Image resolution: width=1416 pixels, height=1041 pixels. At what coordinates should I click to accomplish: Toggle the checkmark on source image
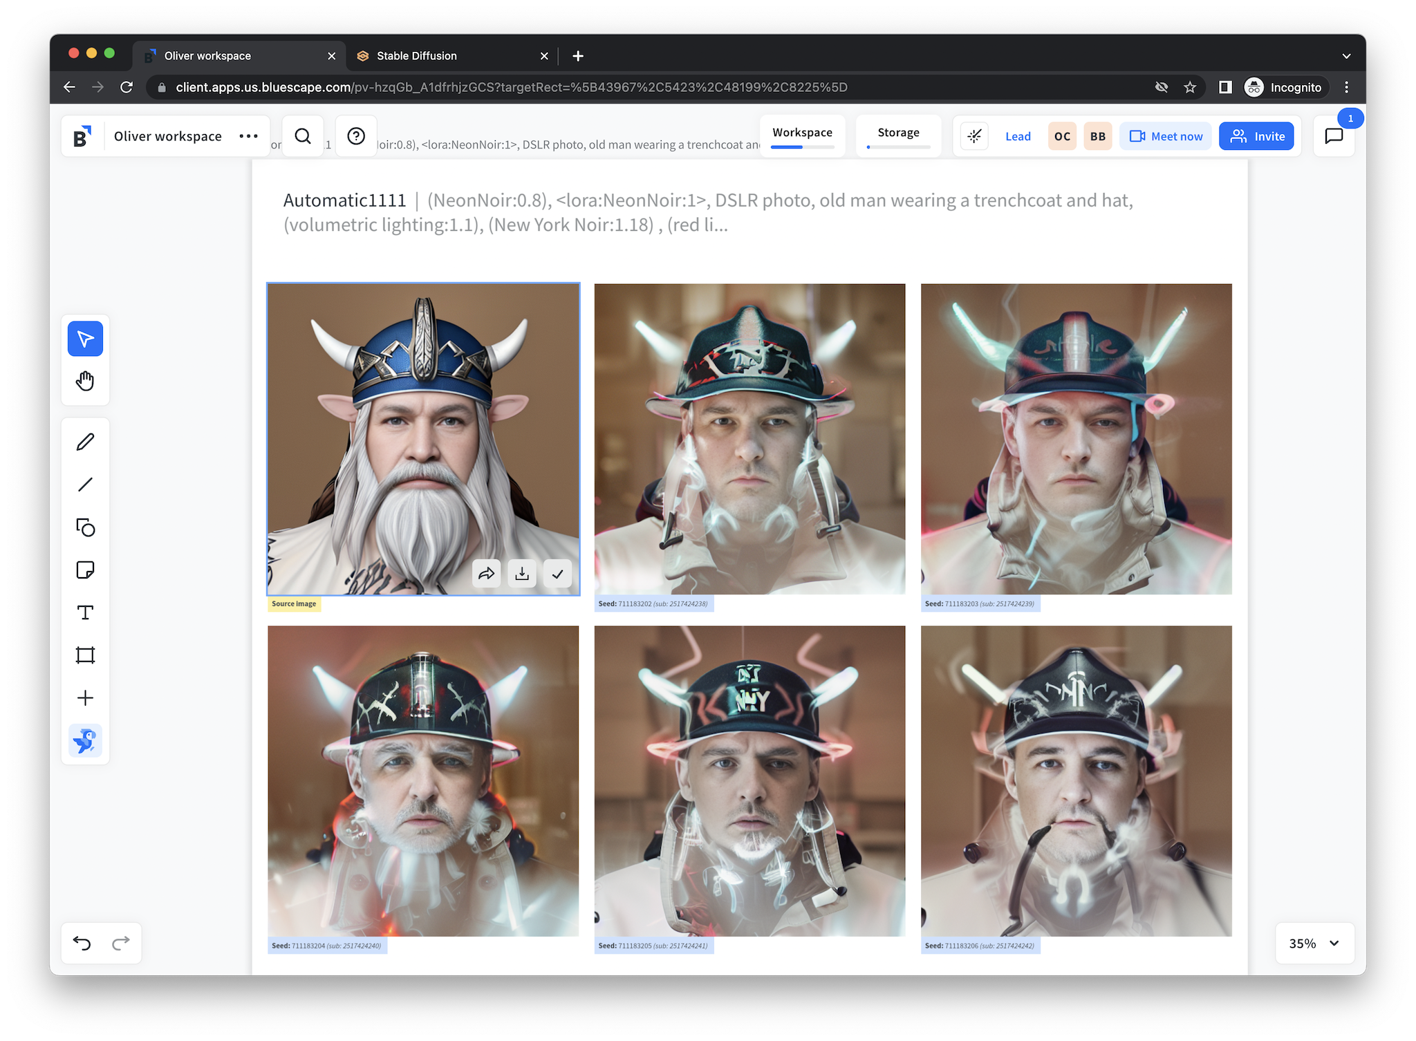(x=557, y=574)
